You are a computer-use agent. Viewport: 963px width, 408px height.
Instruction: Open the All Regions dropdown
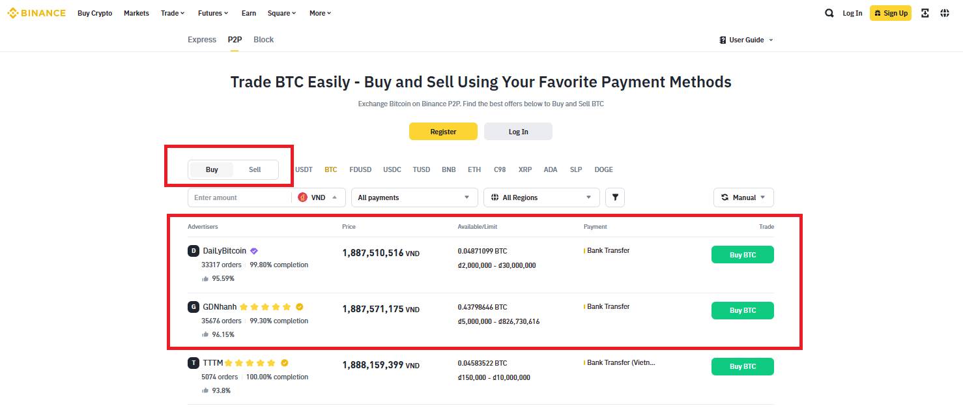coord(541,197)
